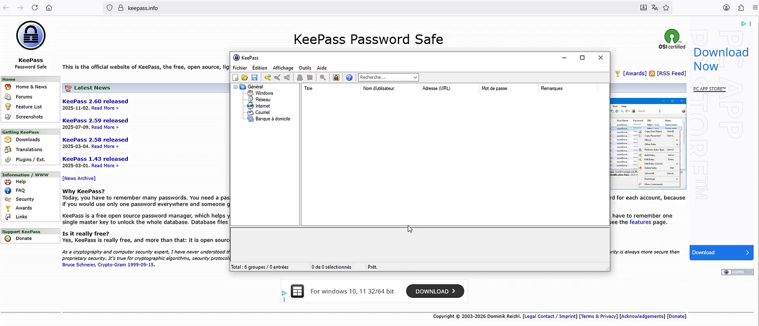Open the Donate sidebar link
This screenshot has width=759, height=326.
(24, 238)
